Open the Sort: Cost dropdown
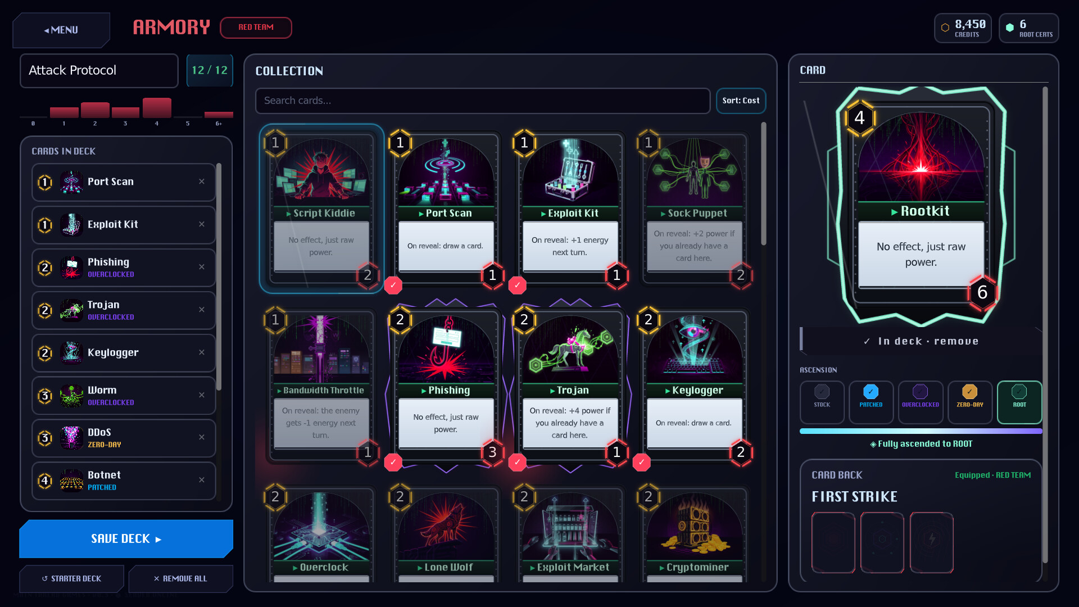The width and height of the screenshot is (1079, 607). click(741, 101)
